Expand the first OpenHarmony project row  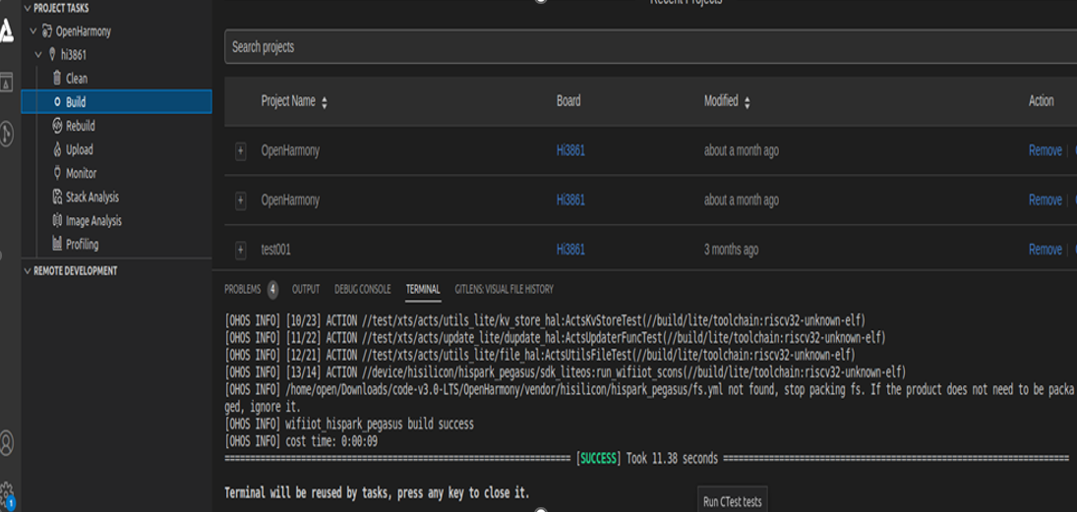click(x=240, y=151)
